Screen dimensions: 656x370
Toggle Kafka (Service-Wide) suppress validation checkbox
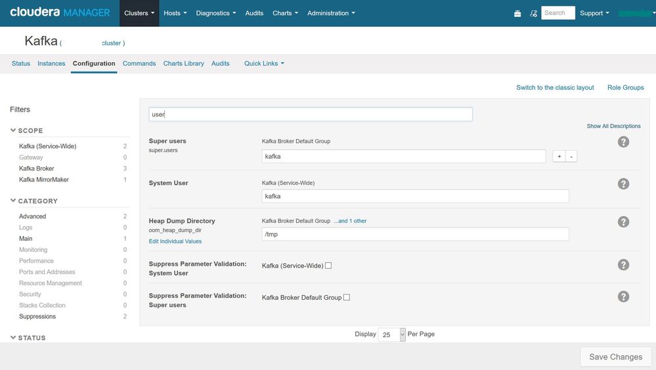(x=328, y=266)
